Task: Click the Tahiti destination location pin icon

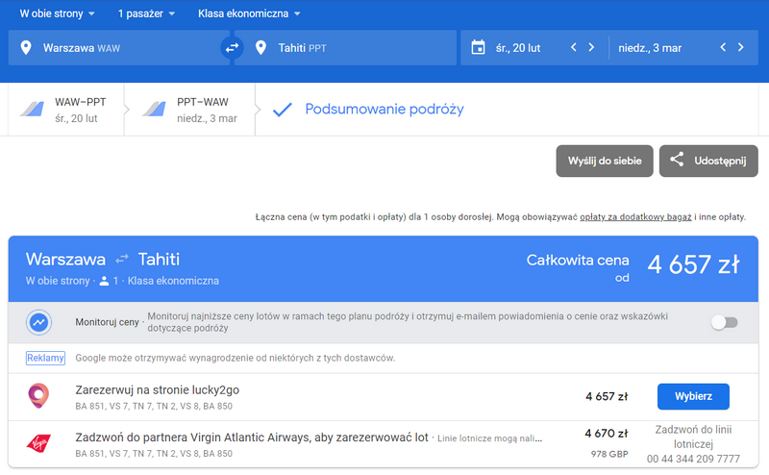Action: (x=260, y=48)
